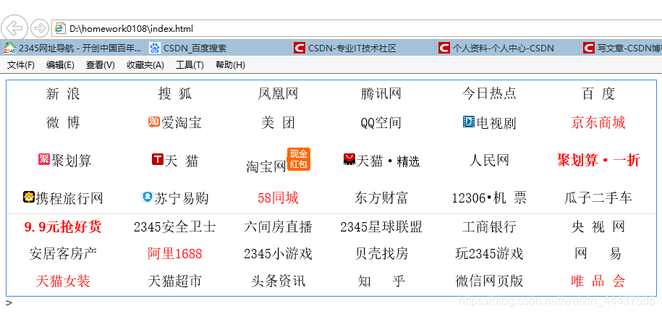
Task: Open the 美团 link
Action: 278,122
